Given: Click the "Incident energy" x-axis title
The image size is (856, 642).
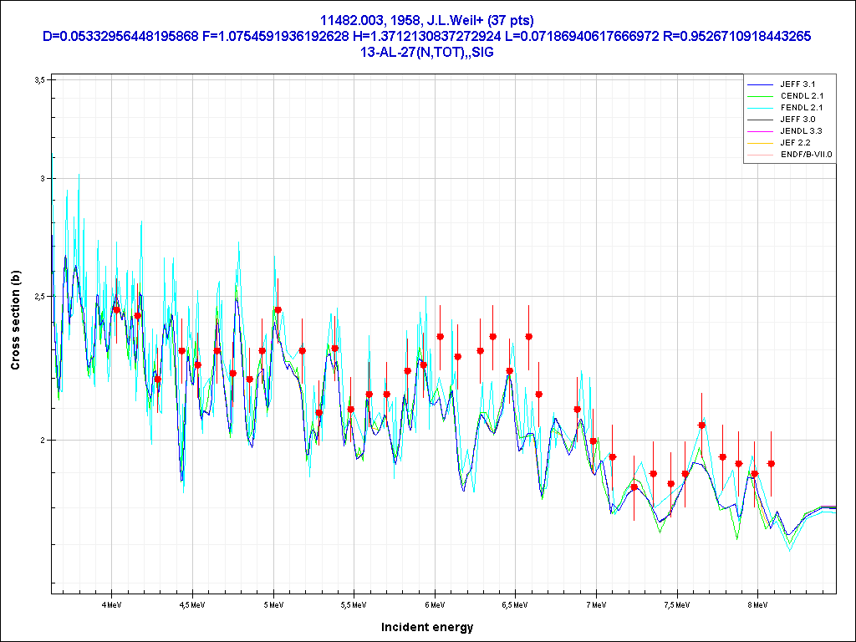Looking at the screenshot, I should pyautogui.click(x=427, y=627).
